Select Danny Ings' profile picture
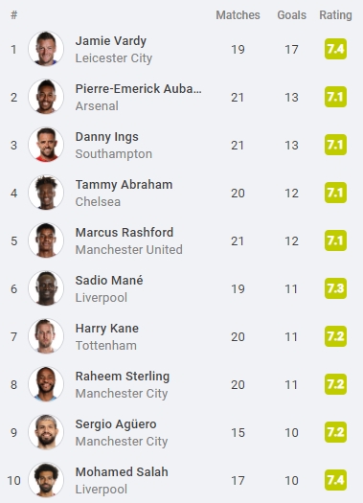The image size is (363, 503). [x=46, y=145]
